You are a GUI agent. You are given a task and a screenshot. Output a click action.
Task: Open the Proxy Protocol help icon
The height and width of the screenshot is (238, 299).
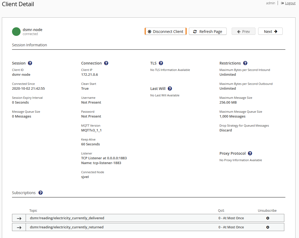click(x=250, y=153)
